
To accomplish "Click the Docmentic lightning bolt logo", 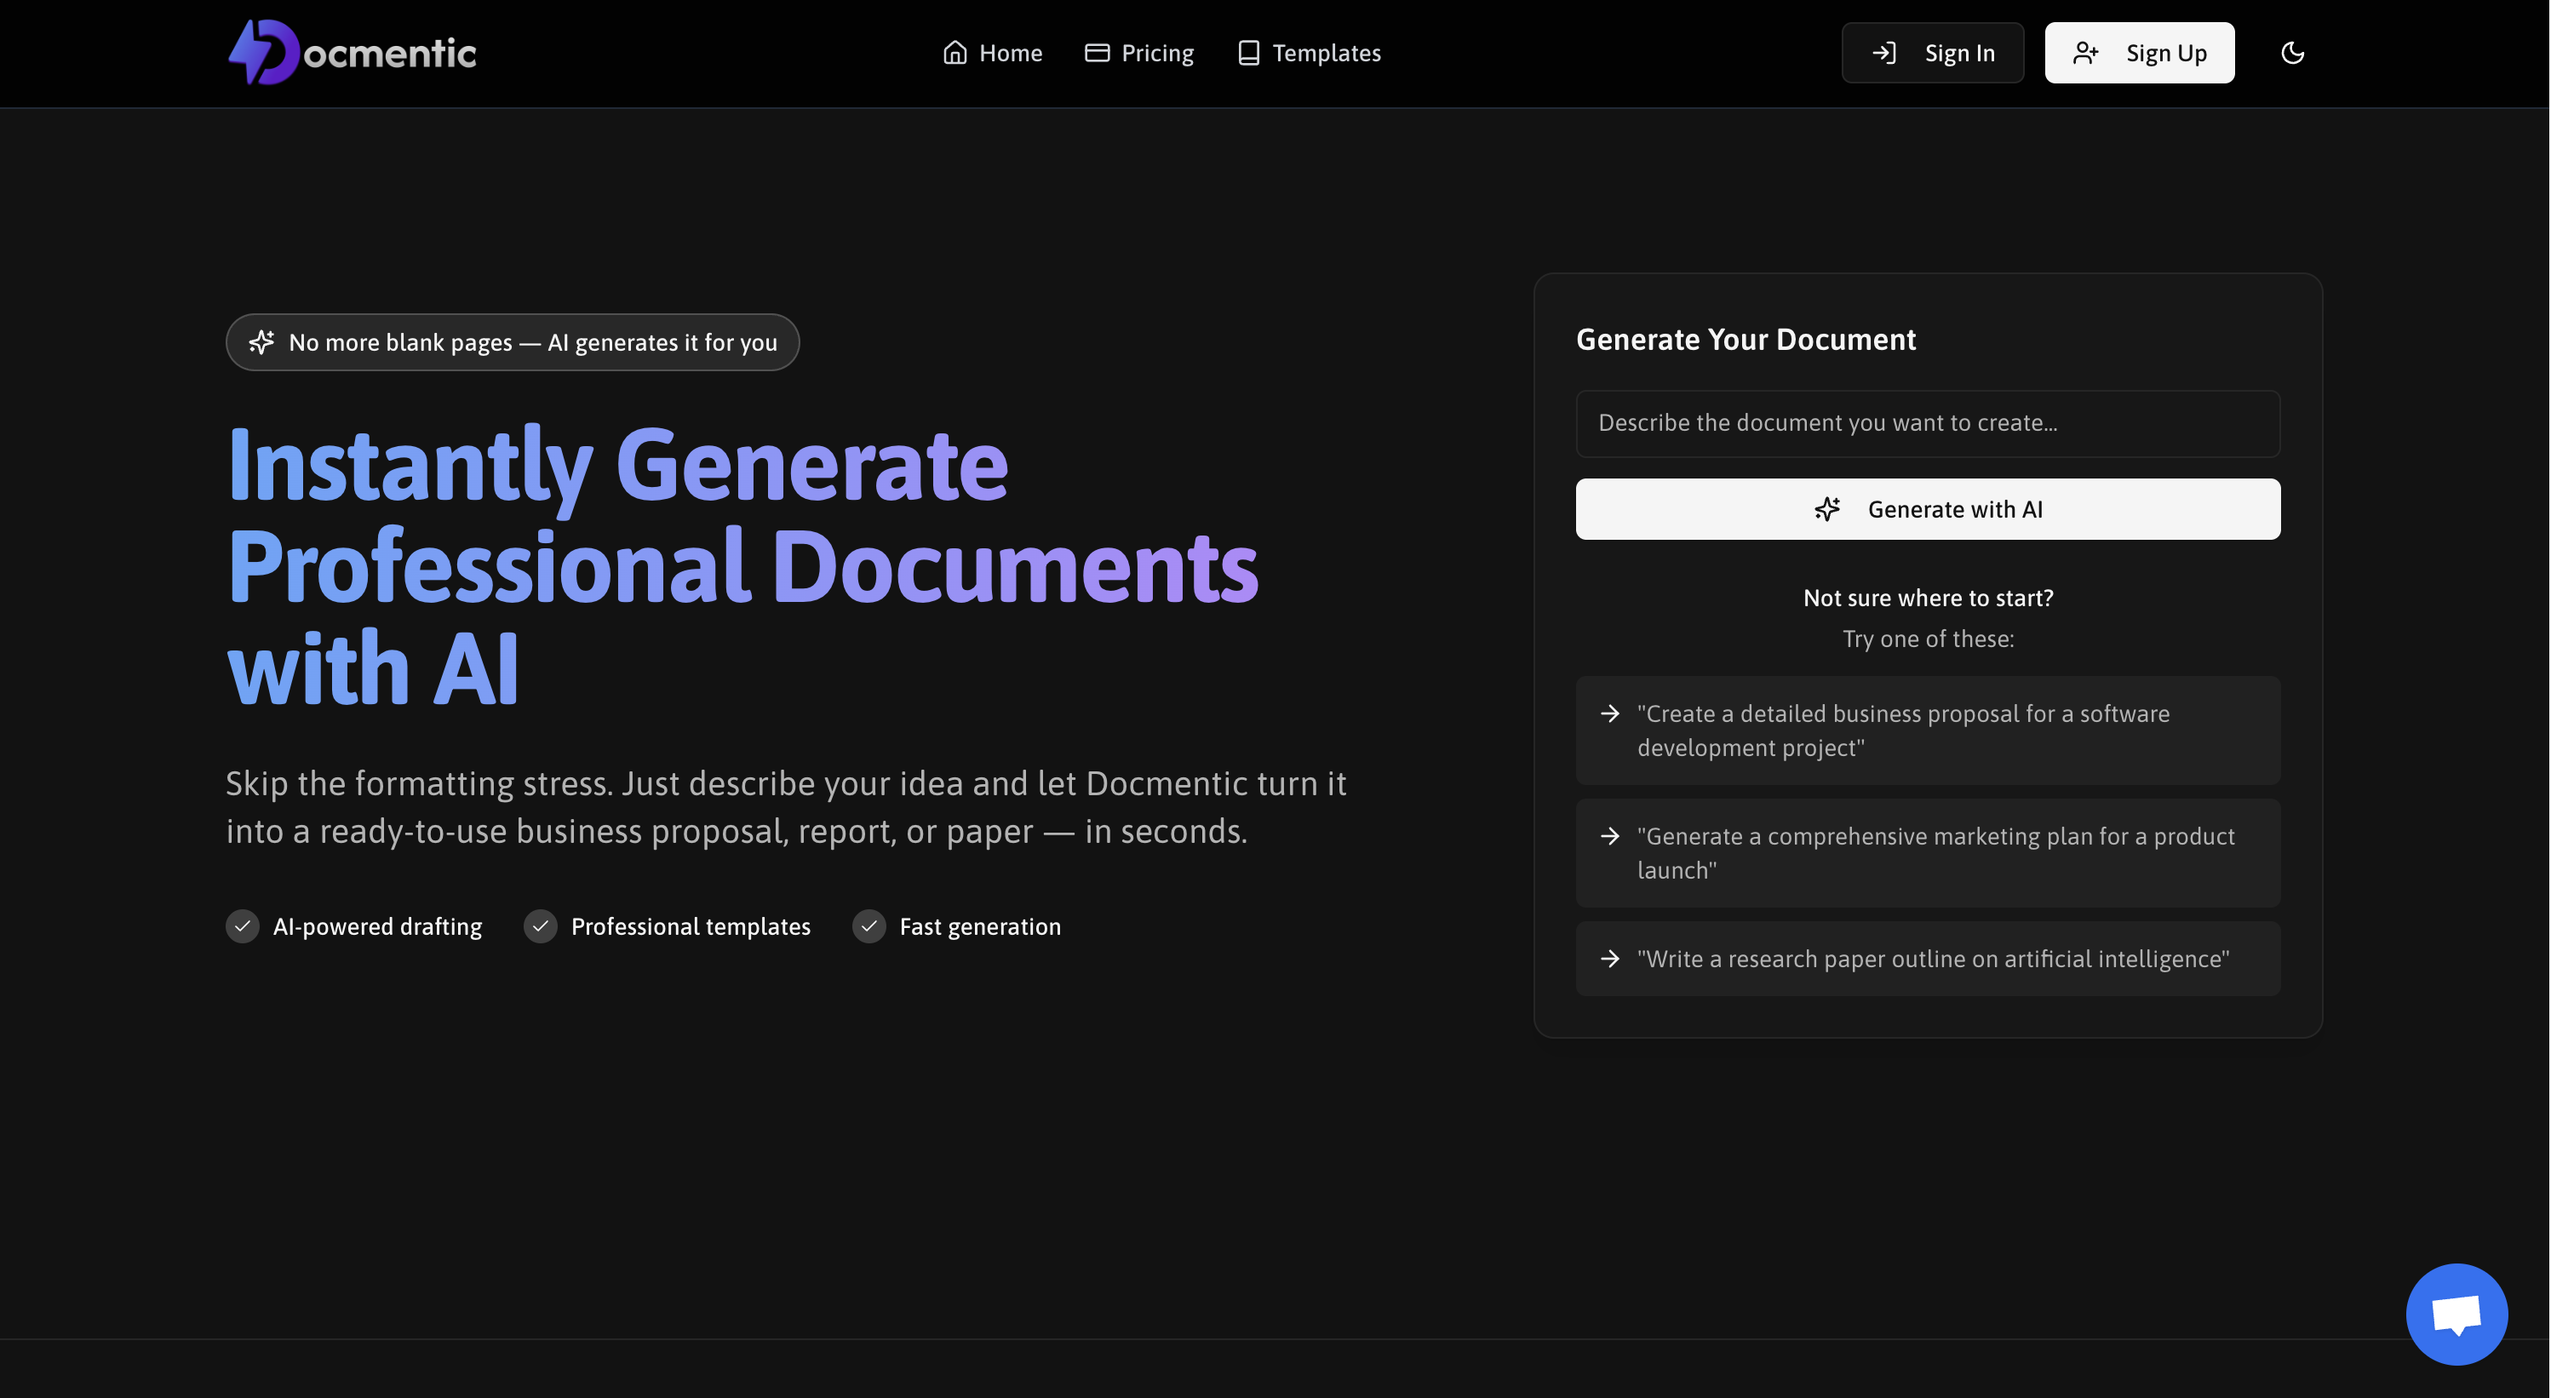I will pos(262,53).
